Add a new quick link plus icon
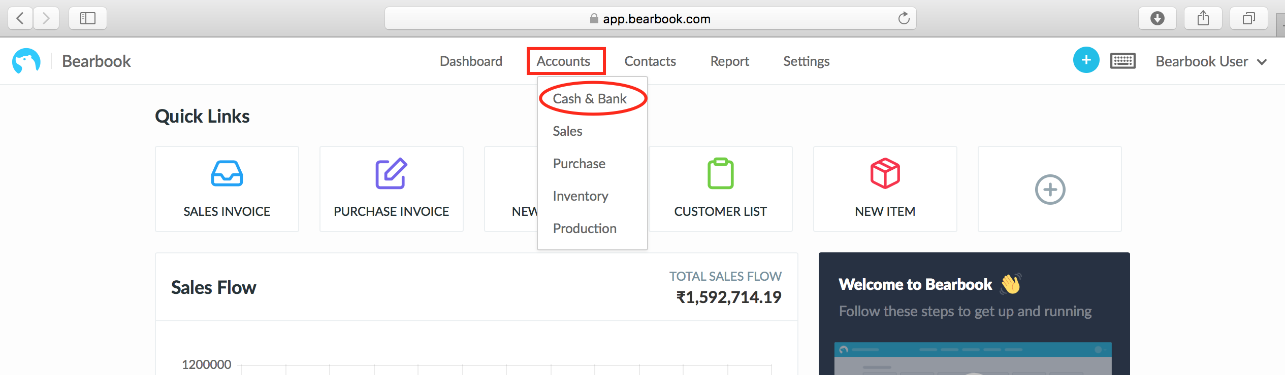 1050,190
